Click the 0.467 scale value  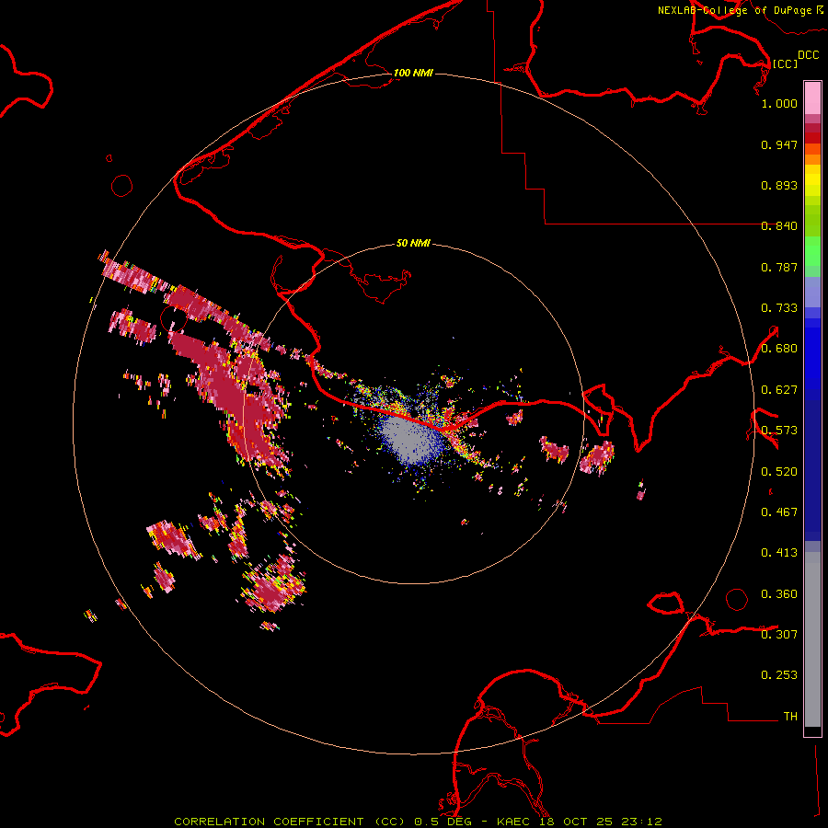coord(779,512)
